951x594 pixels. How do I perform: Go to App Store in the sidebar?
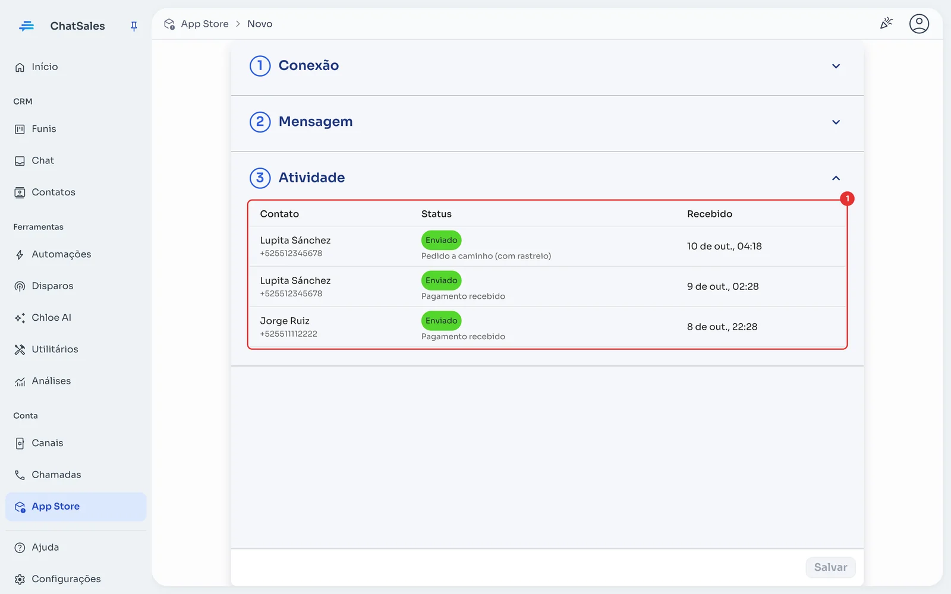(76, 507)
